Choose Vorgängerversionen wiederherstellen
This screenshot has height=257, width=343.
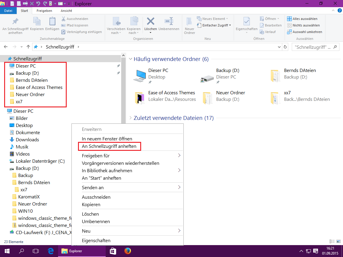[x=121, y=163]
